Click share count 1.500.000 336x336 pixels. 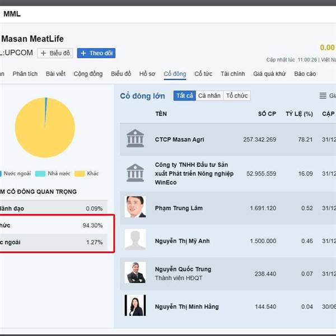(263, 241)
